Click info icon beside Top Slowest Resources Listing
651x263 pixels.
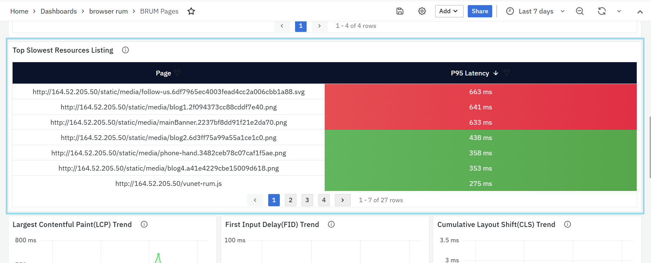[x=125, y=50]
